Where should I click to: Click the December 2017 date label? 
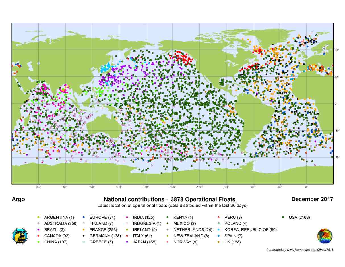tap(312, 199)
